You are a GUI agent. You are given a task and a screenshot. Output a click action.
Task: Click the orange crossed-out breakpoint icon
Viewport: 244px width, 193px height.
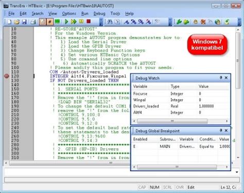click(x=203, y=22)
